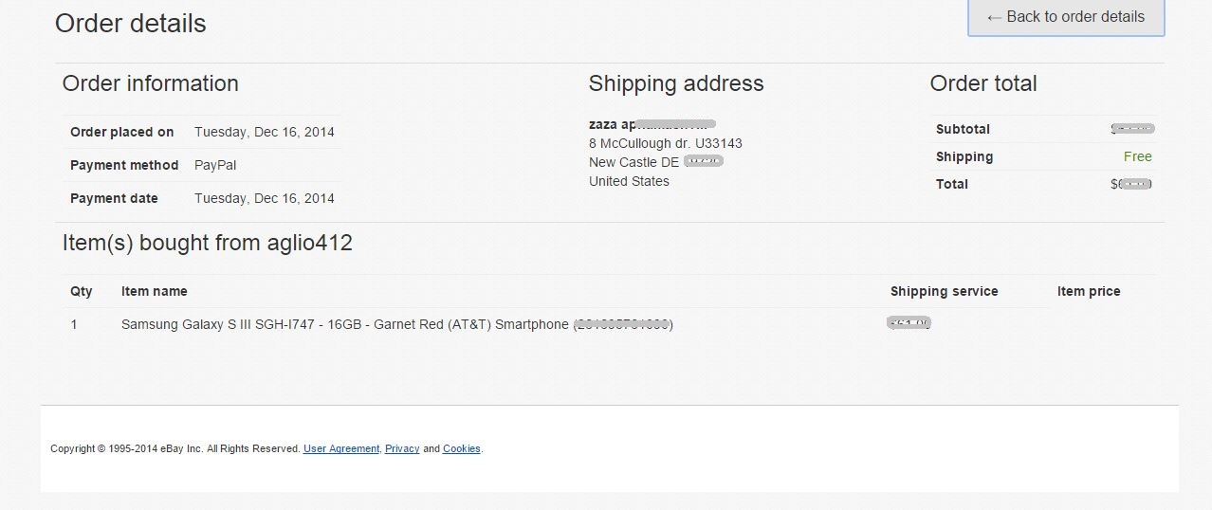Image resolution: width=1212 pixels, height=510 pixels.
Task: Select the PayPal payment method value
Action: click(x=215, y=165)
